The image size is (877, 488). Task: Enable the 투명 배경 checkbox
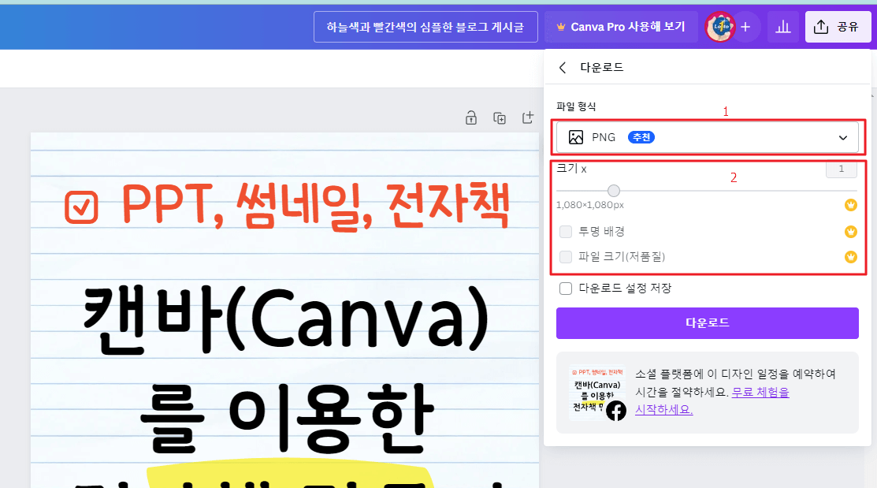coord(565,230)
